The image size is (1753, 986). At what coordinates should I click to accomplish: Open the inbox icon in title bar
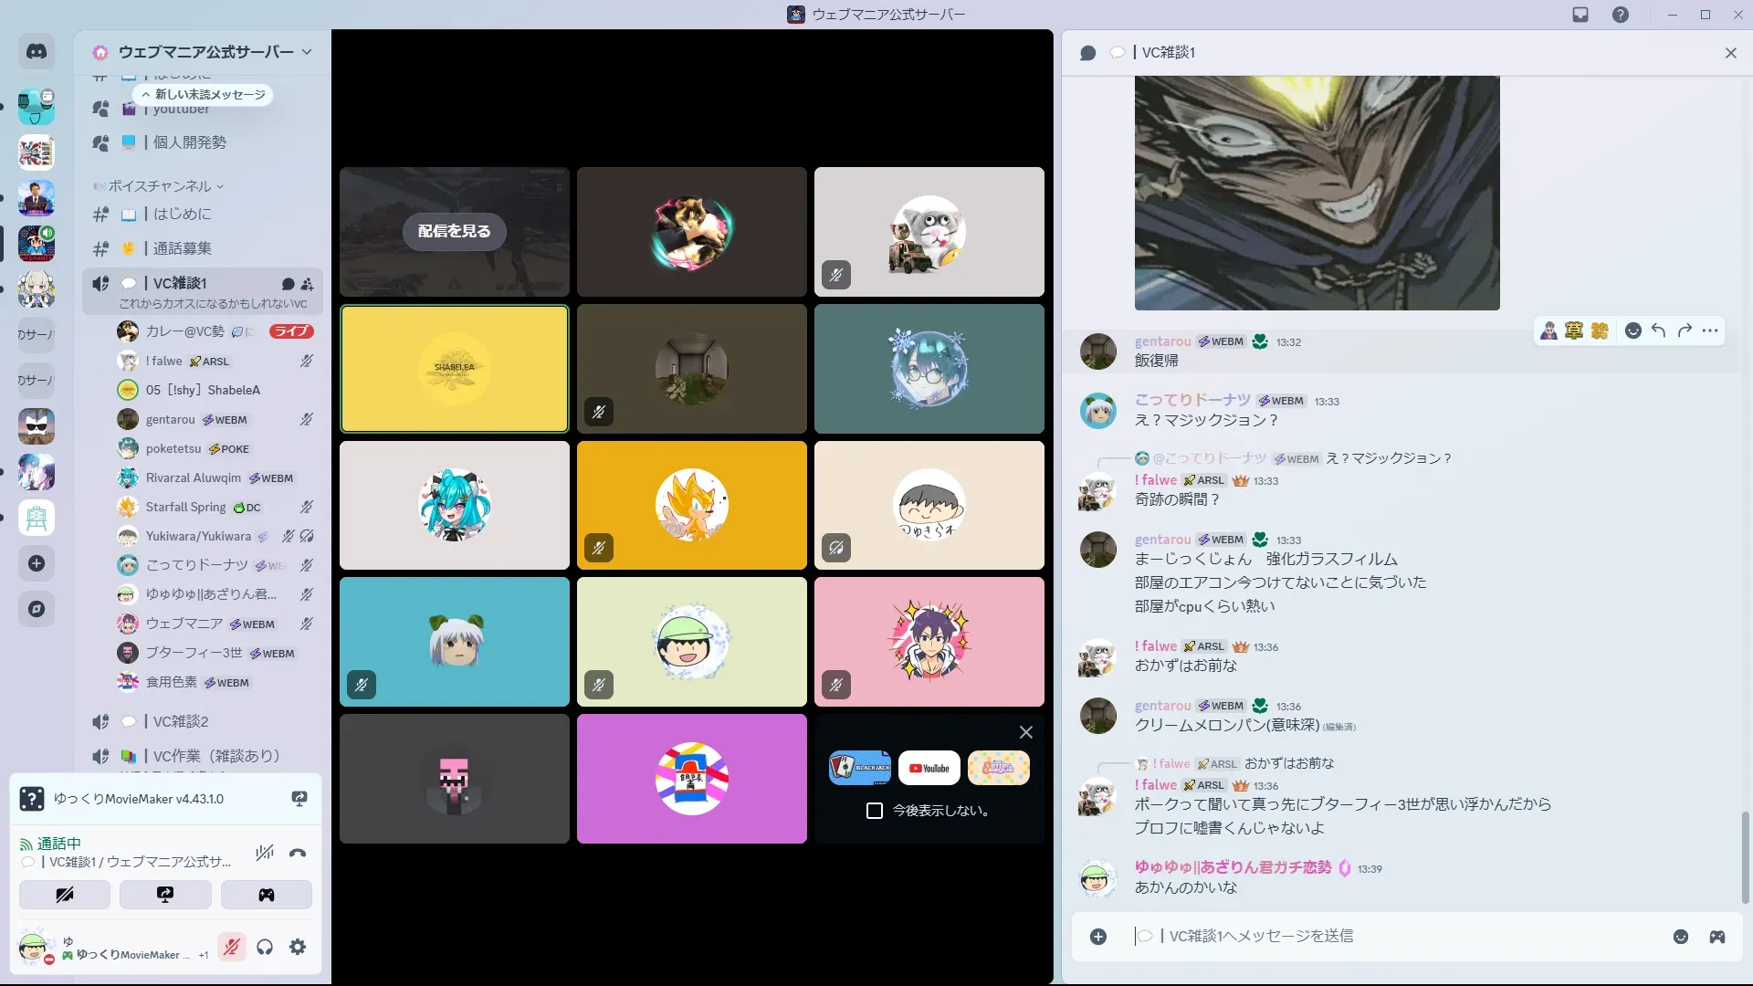click(x=1580, y=15)
